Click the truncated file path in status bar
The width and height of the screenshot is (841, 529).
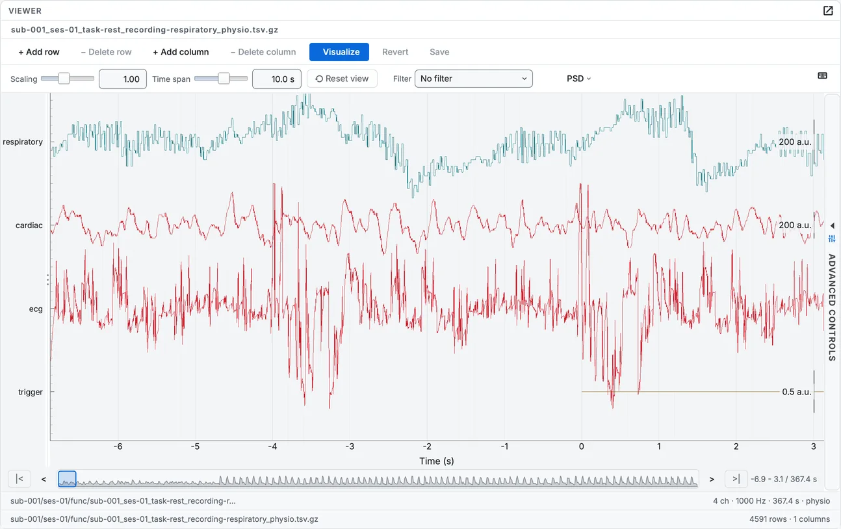click(x=123, y=501)
